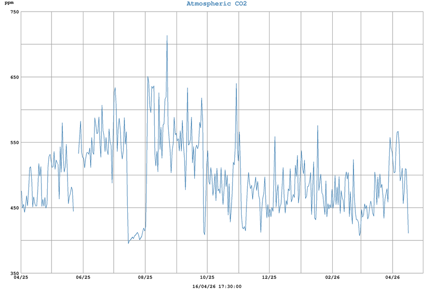Screen dimensions: 434x289
Task: Click the highest CO2 peak above 700 ppm
Action: pos(167,36)
